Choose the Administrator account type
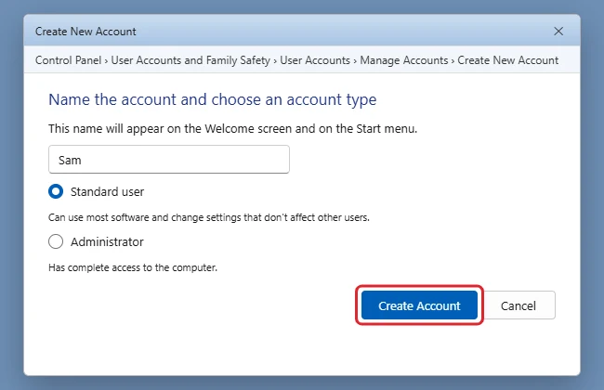Image resolution: width=604 pixels, height=390 pixels. coord(56,241)
